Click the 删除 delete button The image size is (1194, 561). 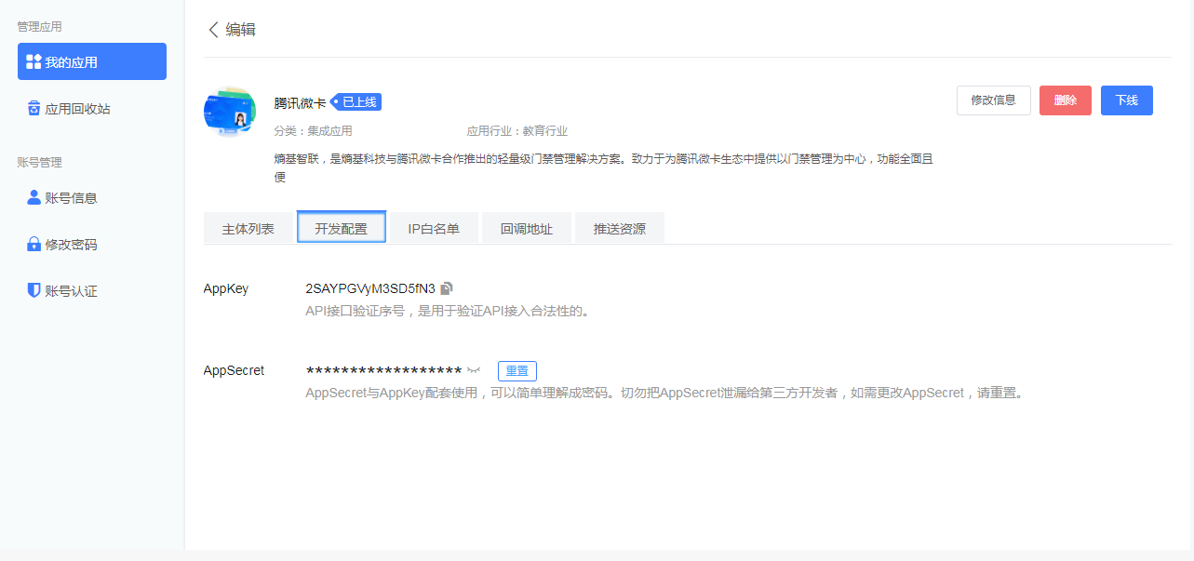click(x=1065, y=100)
